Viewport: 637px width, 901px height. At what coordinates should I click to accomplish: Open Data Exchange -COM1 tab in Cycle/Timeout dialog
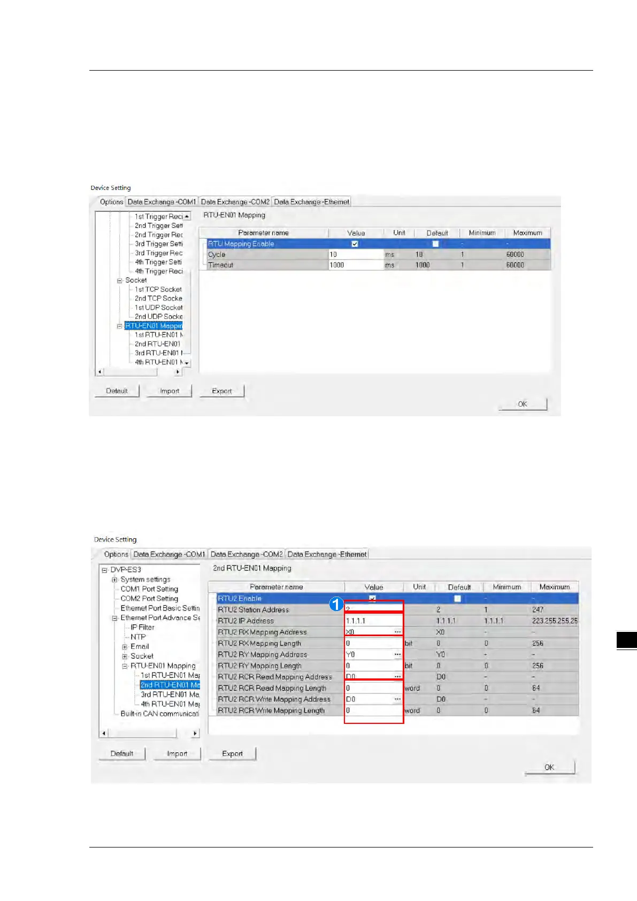[x=162, y=202]
